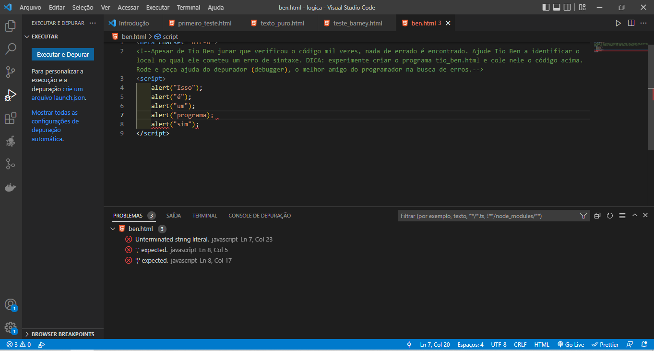
Task: Click the filter funnel icon in Problems
Action: pyautogui.click(x=583, y=216)
